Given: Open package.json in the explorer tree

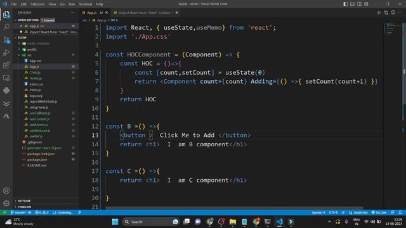Looking at the screenshot, I should [x=37, y=160].
